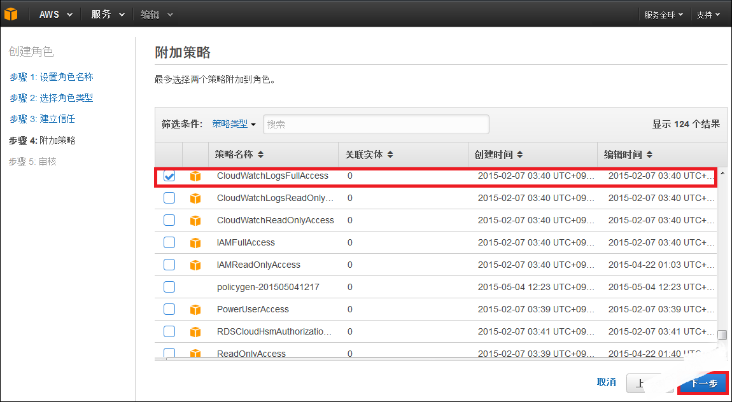This screenshot has width=732, height=402.
Task: Go to 步骤 3: 建立信任
Action: point(43,119)
